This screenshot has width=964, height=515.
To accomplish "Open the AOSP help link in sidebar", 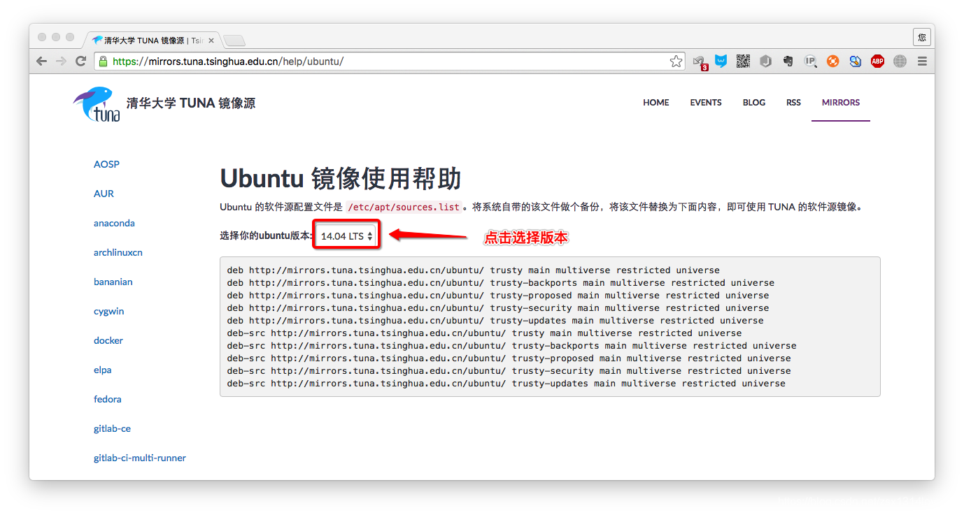I will pos(106,164).
